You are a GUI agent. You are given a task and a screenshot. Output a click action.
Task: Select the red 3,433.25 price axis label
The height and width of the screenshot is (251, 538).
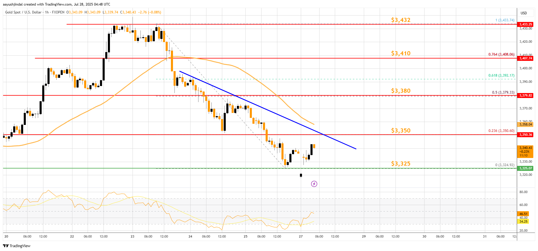(x=525, y=24)
